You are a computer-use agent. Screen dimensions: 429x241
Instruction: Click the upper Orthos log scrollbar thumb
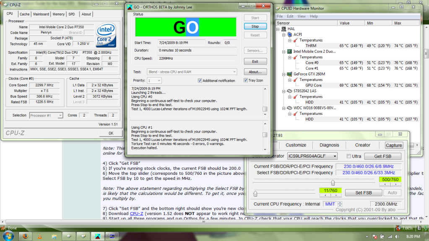[265, 109]
